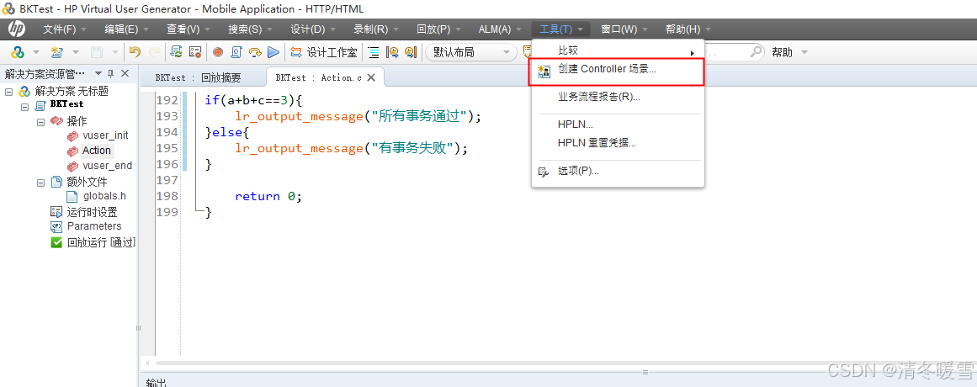This screenshot has width=977, height=387.
Task: Choose HPLN... menu item
Action: click(618, 125)
